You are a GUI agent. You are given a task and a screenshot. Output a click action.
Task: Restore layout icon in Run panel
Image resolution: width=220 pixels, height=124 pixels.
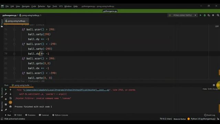pyautogui.click(x=6, y=104)
